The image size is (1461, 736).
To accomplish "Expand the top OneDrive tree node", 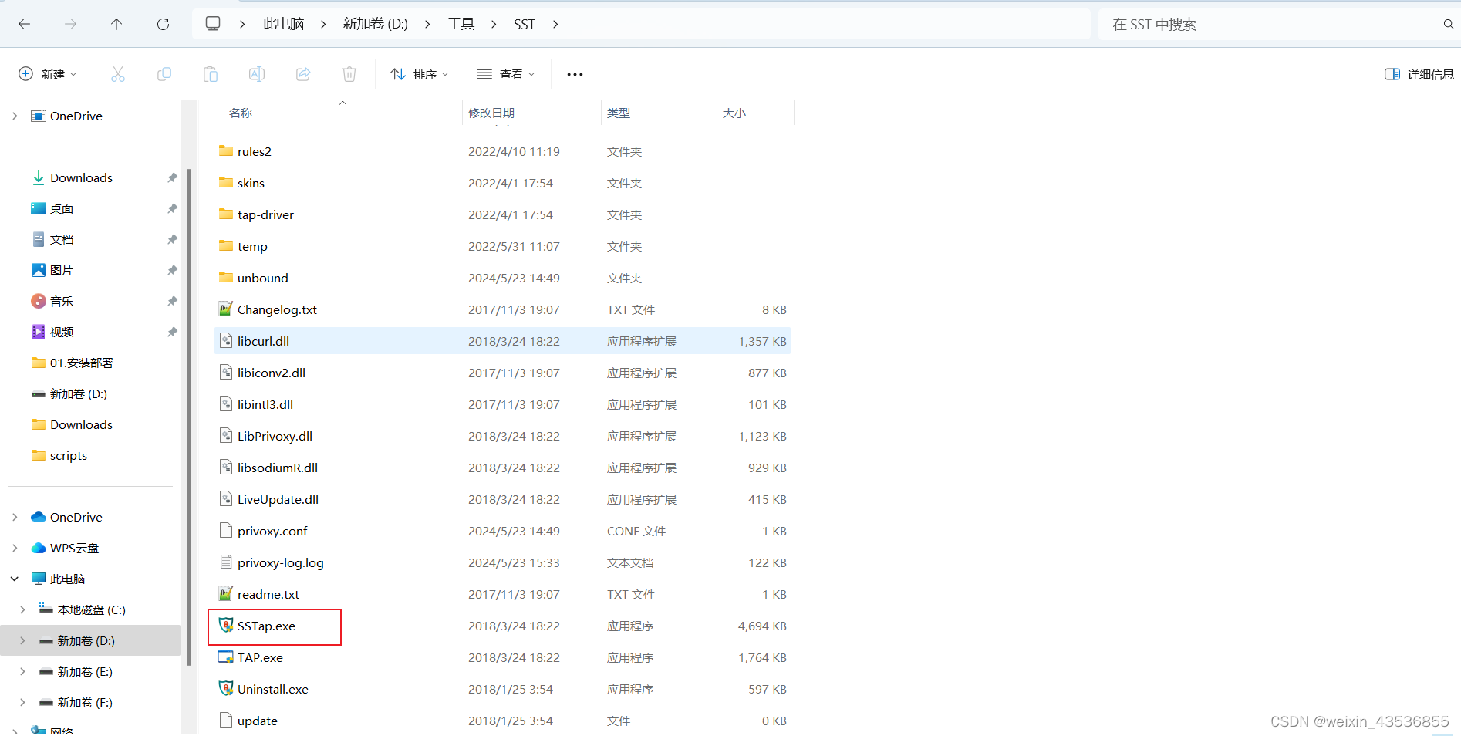I will click(x=15, y=116).
